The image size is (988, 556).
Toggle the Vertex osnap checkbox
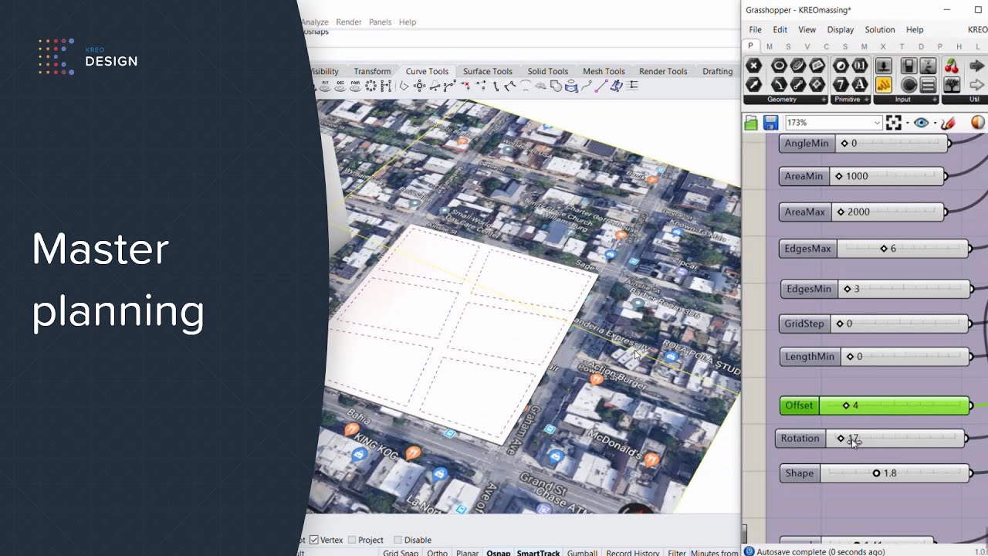coord(314,540)
